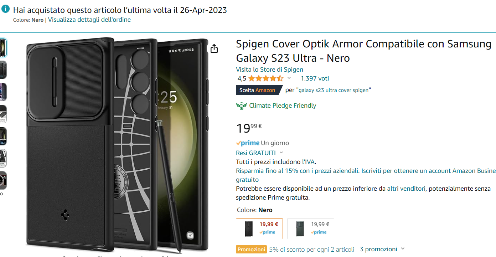This screenshot has width=496, height=257.
Task: Open the l'IVA information link
Action: [x=309, y=162]
